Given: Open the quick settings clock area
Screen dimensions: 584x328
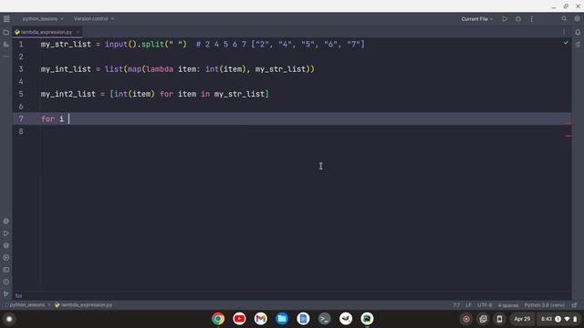Looking at the screenshot, I should pyautogui.click(x=558, y=319).
